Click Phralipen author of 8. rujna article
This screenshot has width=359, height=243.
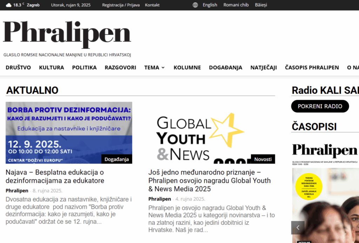point(17,190)
